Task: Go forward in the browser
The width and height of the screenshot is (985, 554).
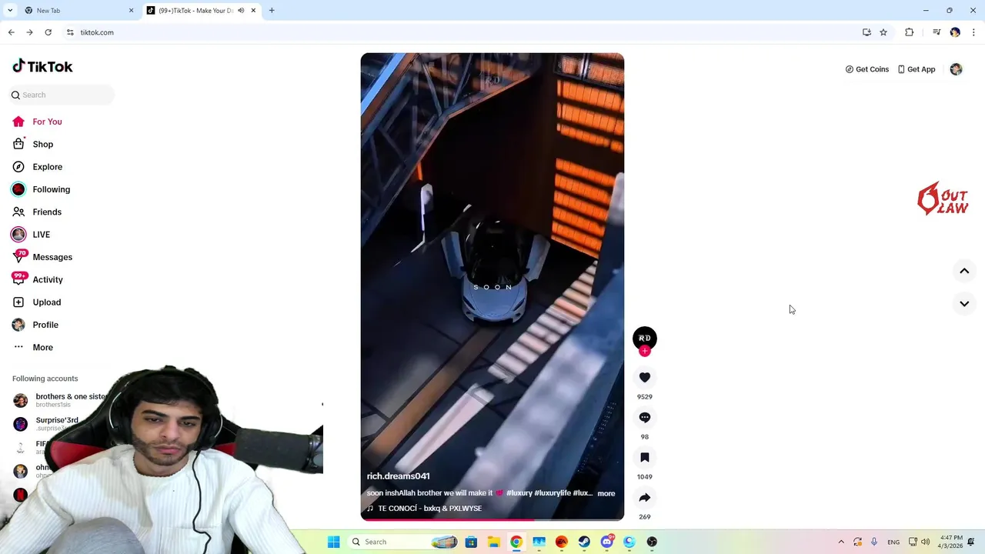Action: 29,32
